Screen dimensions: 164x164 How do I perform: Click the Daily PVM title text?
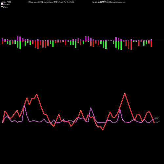click(6, 2)
